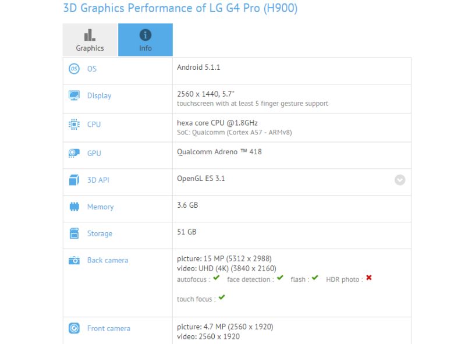Screen dimensions: 454x344
Task: Click the Storage SD card icon
Action: pyautogui.click(x=74, y=233)
